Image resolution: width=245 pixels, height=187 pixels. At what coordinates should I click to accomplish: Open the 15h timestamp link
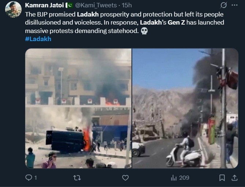click(x=127, y=5)
